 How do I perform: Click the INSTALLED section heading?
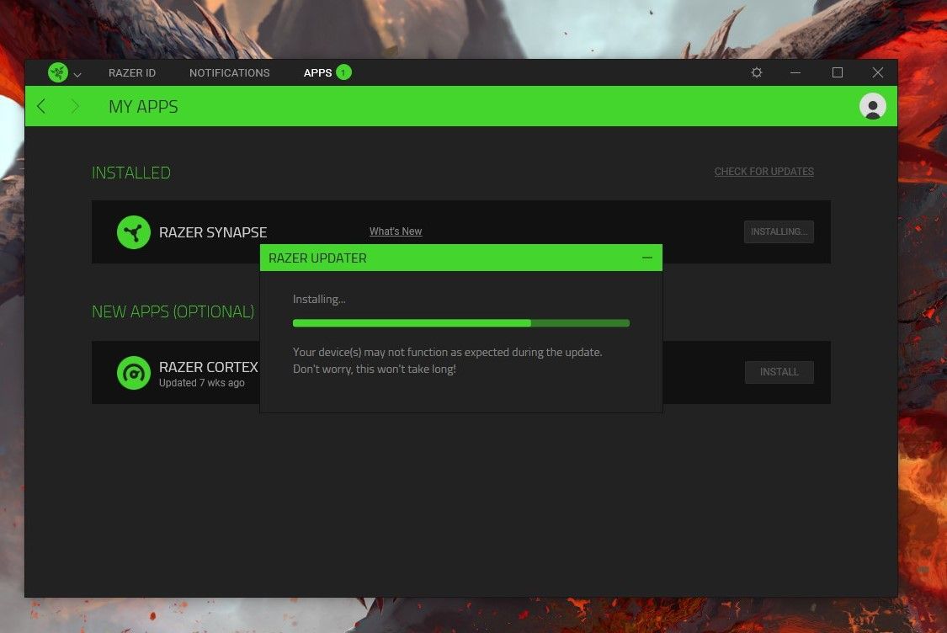click(131, 173)
